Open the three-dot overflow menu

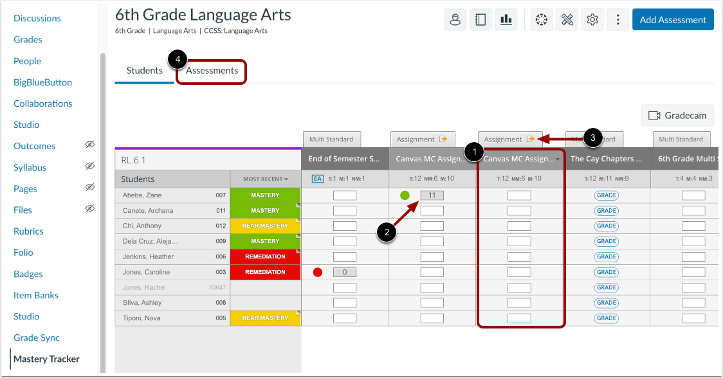pos(618,19)
